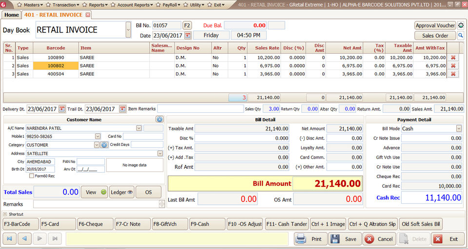Image resolution: width=468 pixels, height=249 pixels.
Task: Add a new category with the plus icon
Action: tap(104, 145)
